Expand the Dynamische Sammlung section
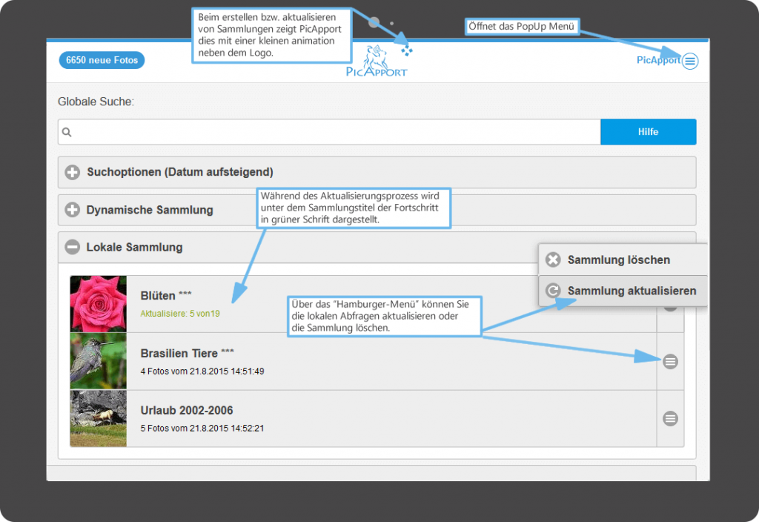 point(73,210)
